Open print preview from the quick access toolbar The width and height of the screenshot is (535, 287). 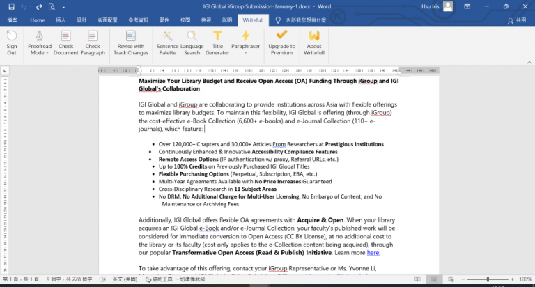point(52,6)
